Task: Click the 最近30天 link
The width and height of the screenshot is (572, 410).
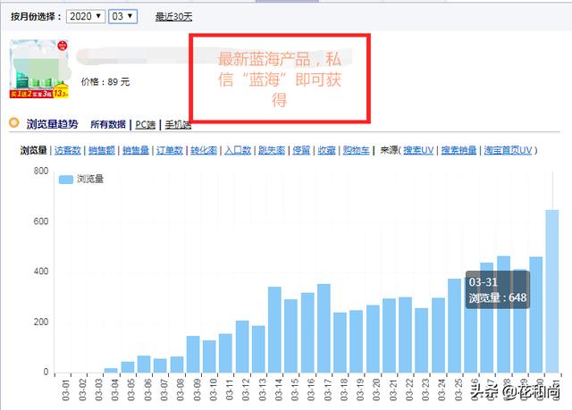Action: (x=173, y=16)
